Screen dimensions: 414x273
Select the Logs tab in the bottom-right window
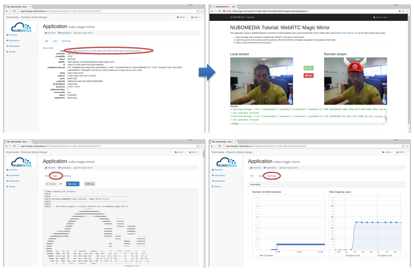coord(260,176)
